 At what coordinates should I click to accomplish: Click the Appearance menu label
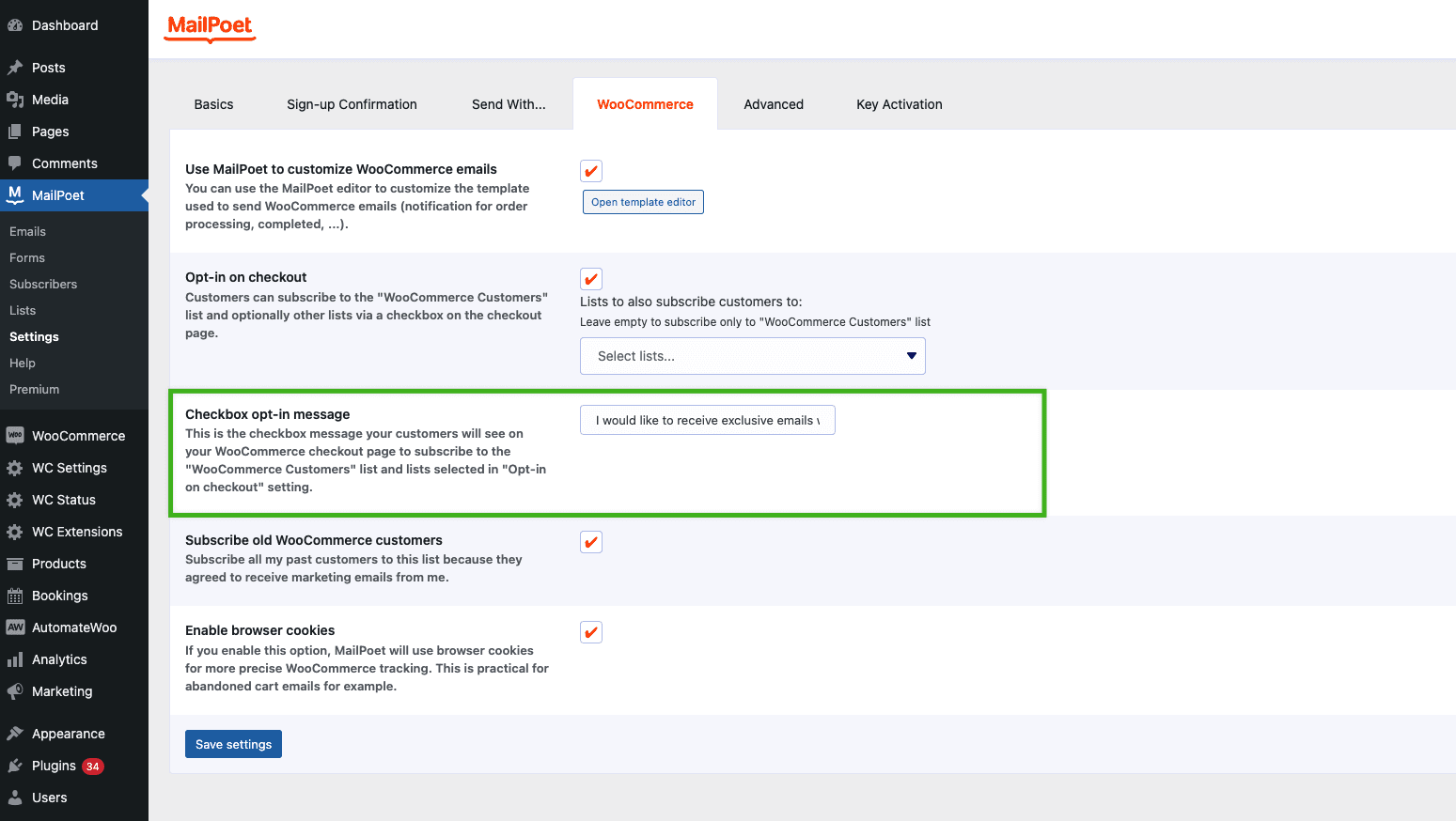point(69,734)
